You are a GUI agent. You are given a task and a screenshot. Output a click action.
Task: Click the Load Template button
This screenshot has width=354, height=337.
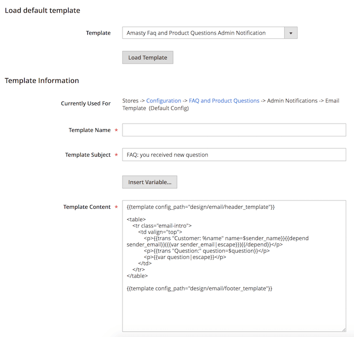(x=148, y=57)
